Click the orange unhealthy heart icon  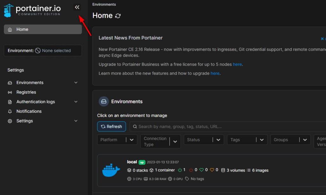coord(212,170)
